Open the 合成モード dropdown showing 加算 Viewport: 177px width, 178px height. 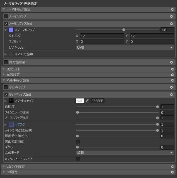click(x=125, y=153)
